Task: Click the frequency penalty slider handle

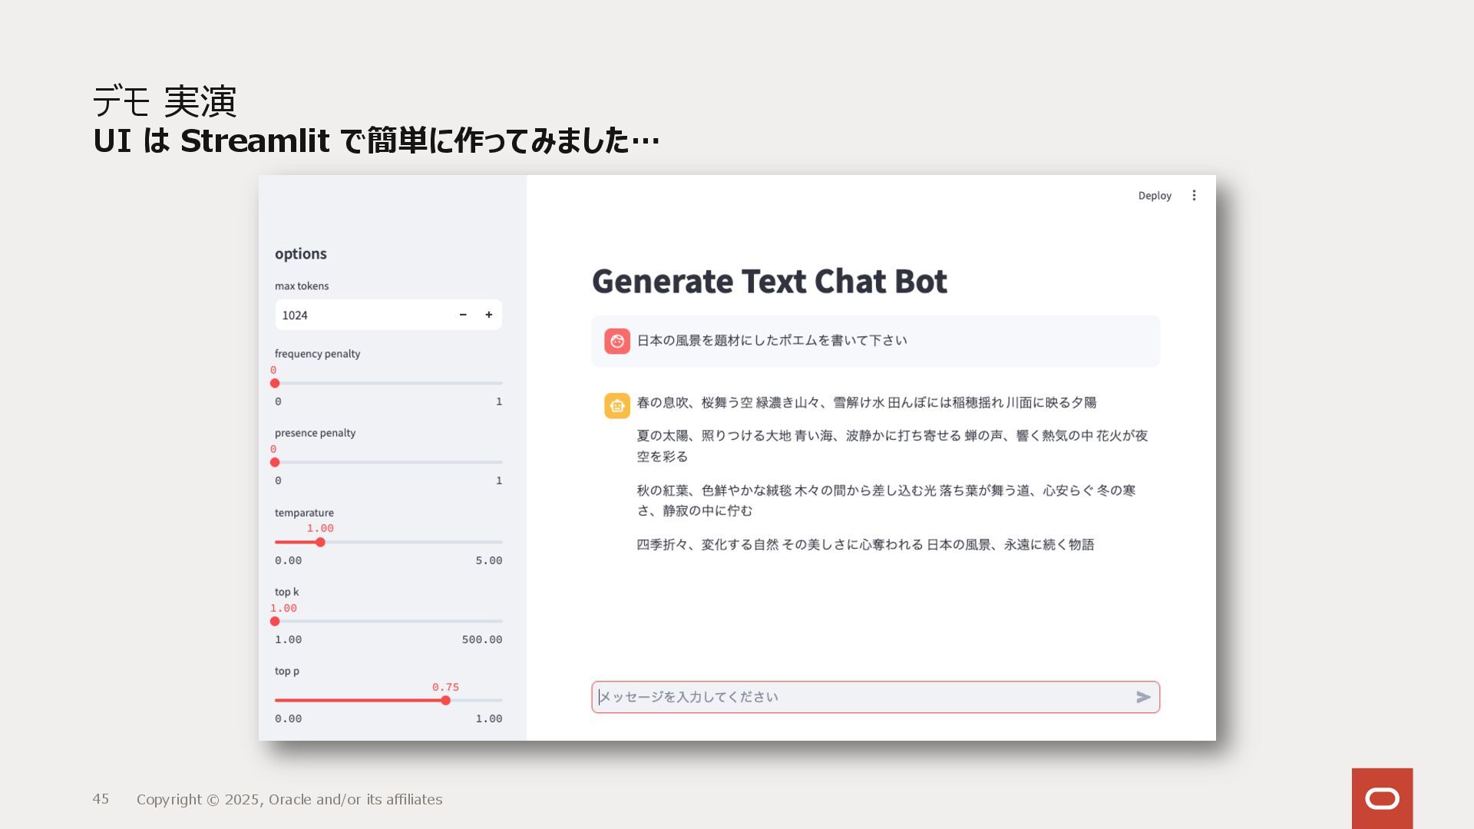Action: tap(275, 383)
